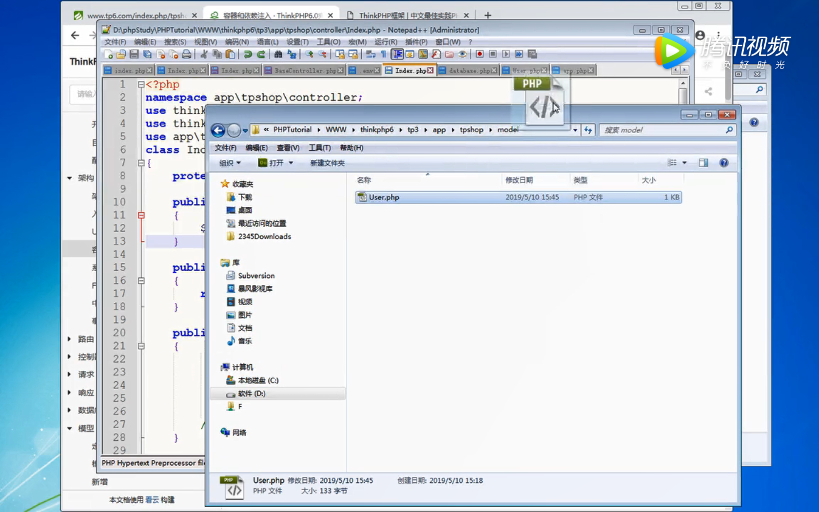This screenshot has height=512, width=819.
Task: Open the dropdown arrow beside 打开
Action: point(291,163)
